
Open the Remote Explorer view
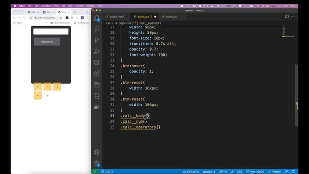click(x=97, y=62)
